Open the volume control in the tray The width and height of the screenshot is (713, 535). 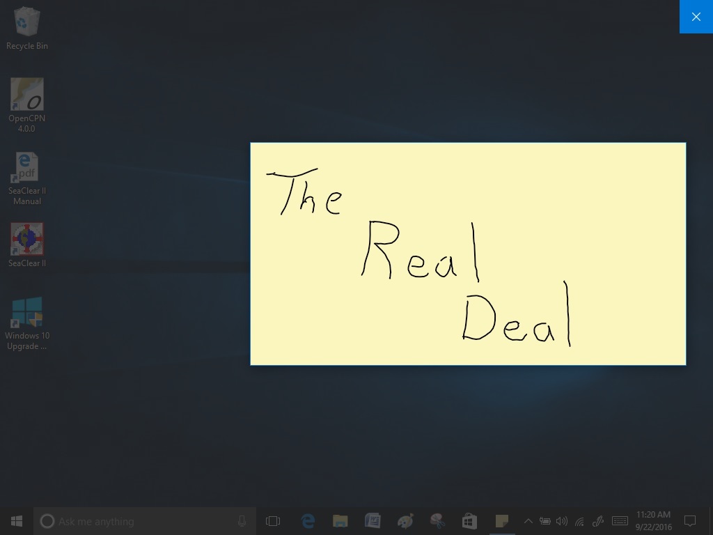click(x=562, y=521)
